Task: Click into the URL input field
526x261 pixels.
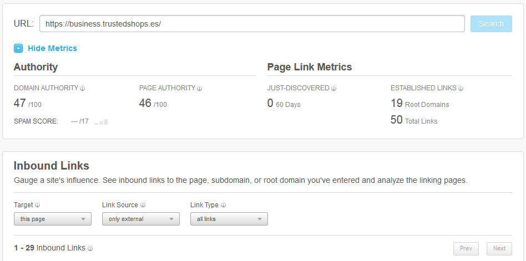Action: pyautogui.click(x=252, y=24)
